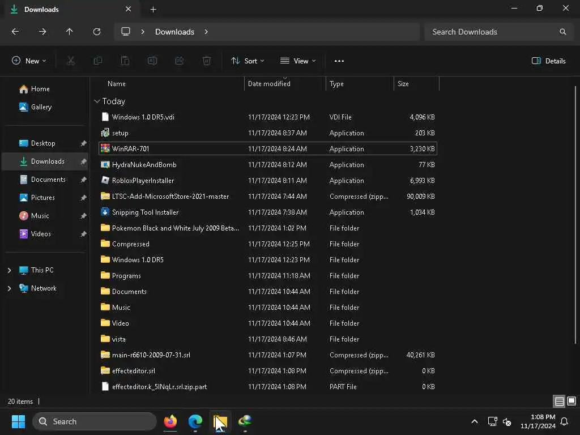The image size is (580, 435).
Task: Unpin Videos using its pin icon
Action: point(84,234)
